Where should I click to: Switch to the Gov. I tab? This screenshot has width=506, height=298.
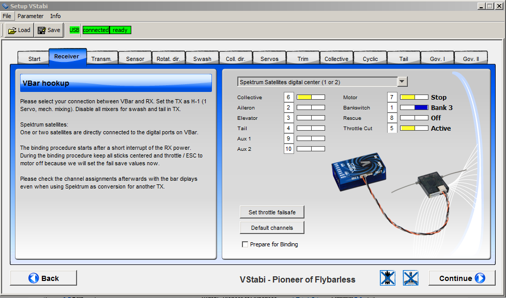click(437, 59)
